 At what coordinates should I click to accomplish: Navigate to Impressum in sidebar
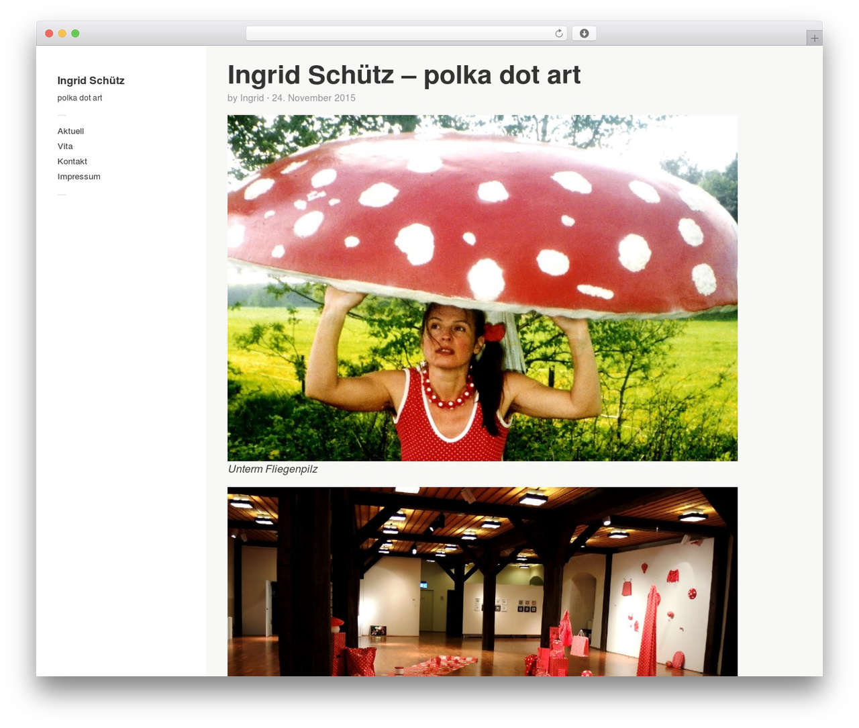[79, 177]
